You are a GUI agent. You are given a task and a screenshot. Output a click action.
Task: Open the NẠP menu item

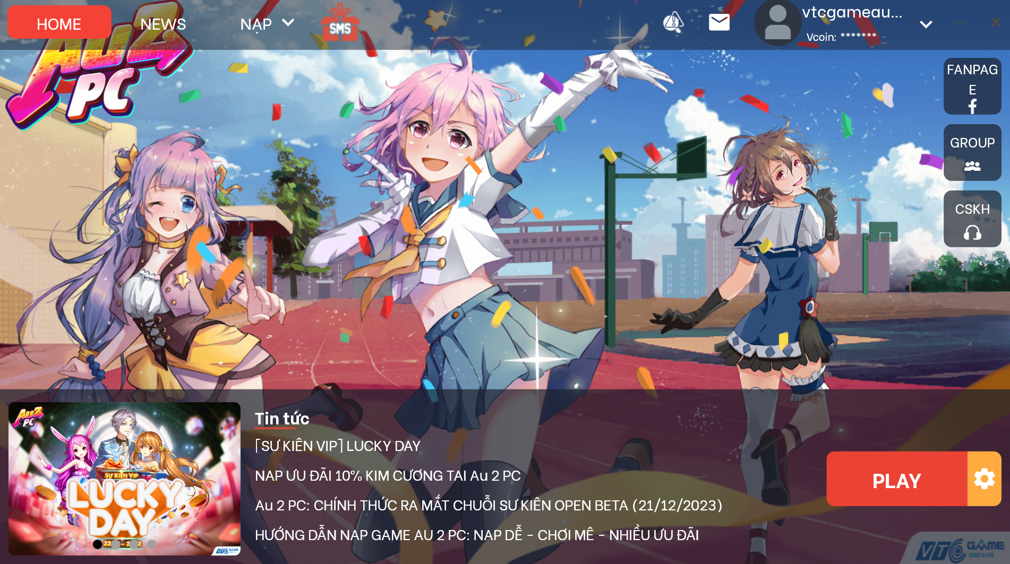[256, 24]
